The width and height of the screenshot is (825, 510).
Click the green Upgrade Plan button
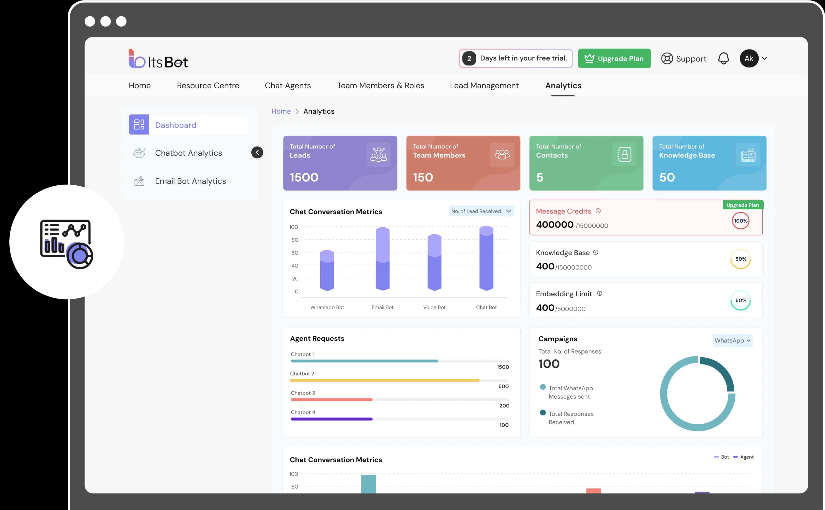tap(614, 59)
